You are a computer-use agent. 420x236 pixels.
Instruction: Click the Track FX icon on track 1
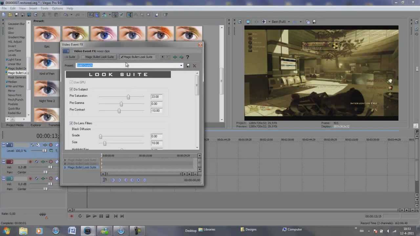45,145
